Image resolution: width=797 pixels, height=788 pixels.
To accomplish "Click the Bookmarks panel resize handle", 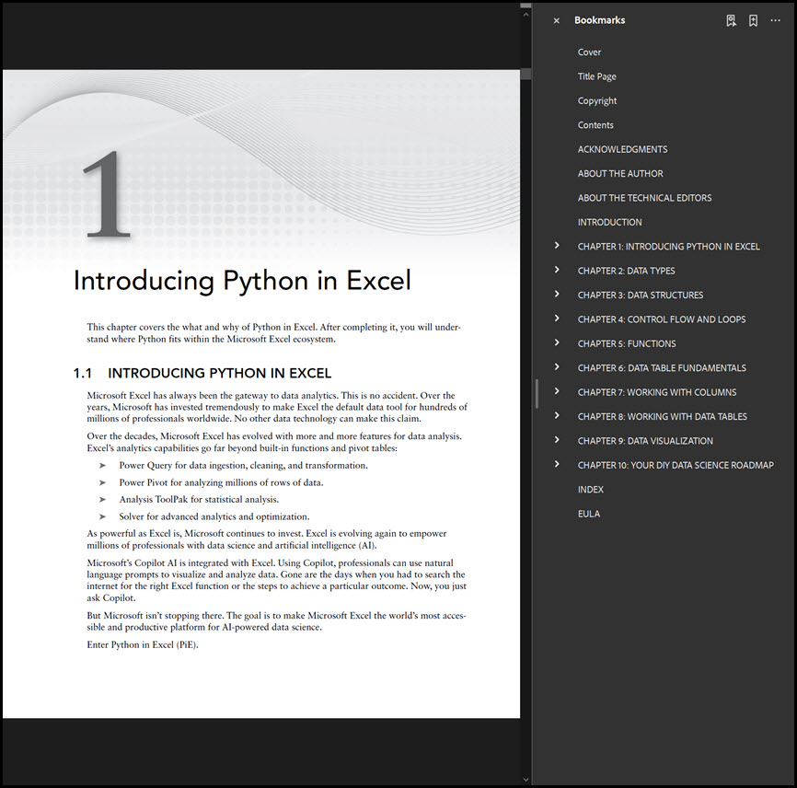I will (537, 393).
